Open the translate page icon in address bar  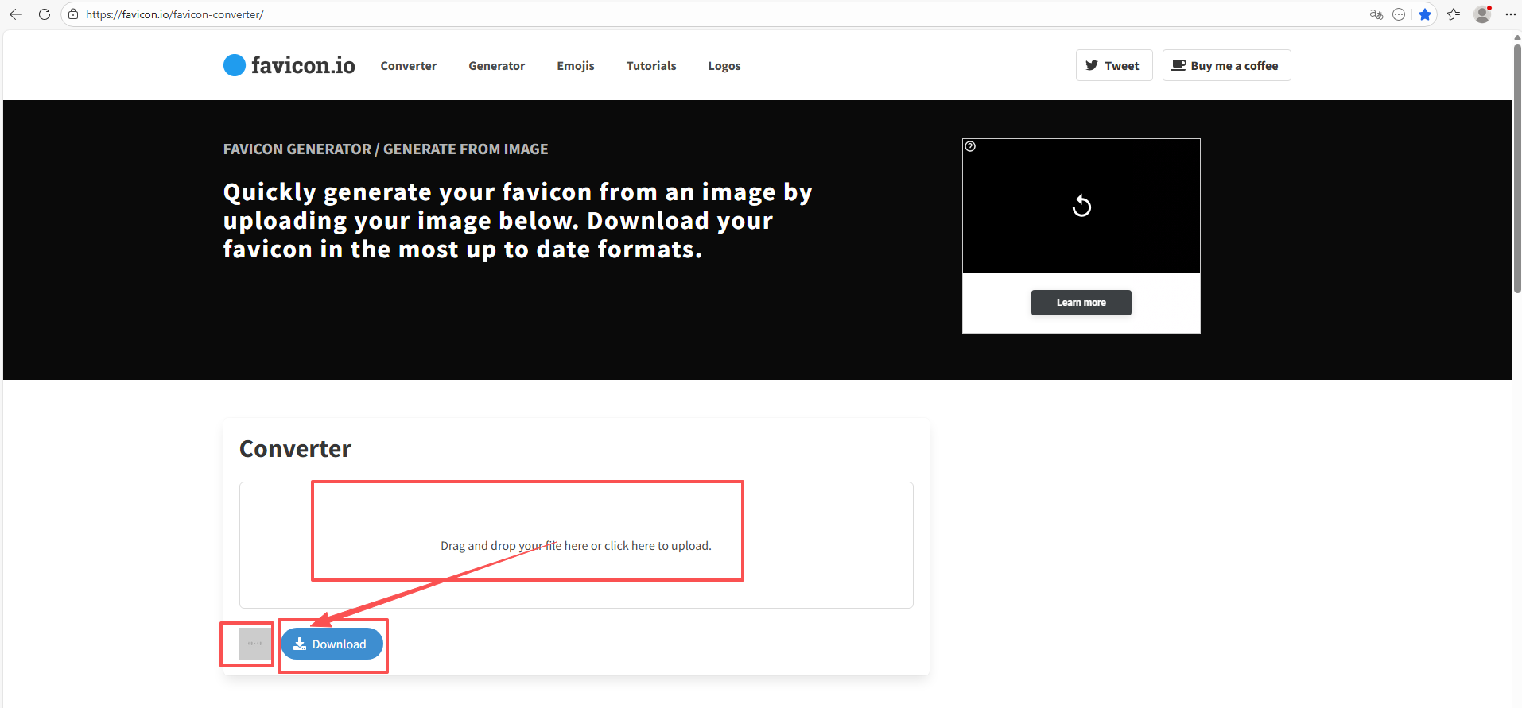click(x=1376, y=14)
